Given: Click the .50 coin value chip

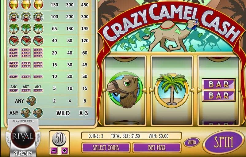Looking at the screenshot, I should coord(59,139).
